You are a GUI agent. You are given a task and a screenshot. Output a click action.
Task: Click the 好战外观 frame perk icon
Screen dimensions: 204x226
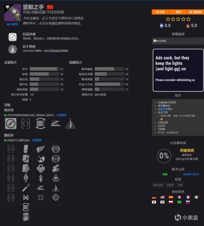click(12, 37)
